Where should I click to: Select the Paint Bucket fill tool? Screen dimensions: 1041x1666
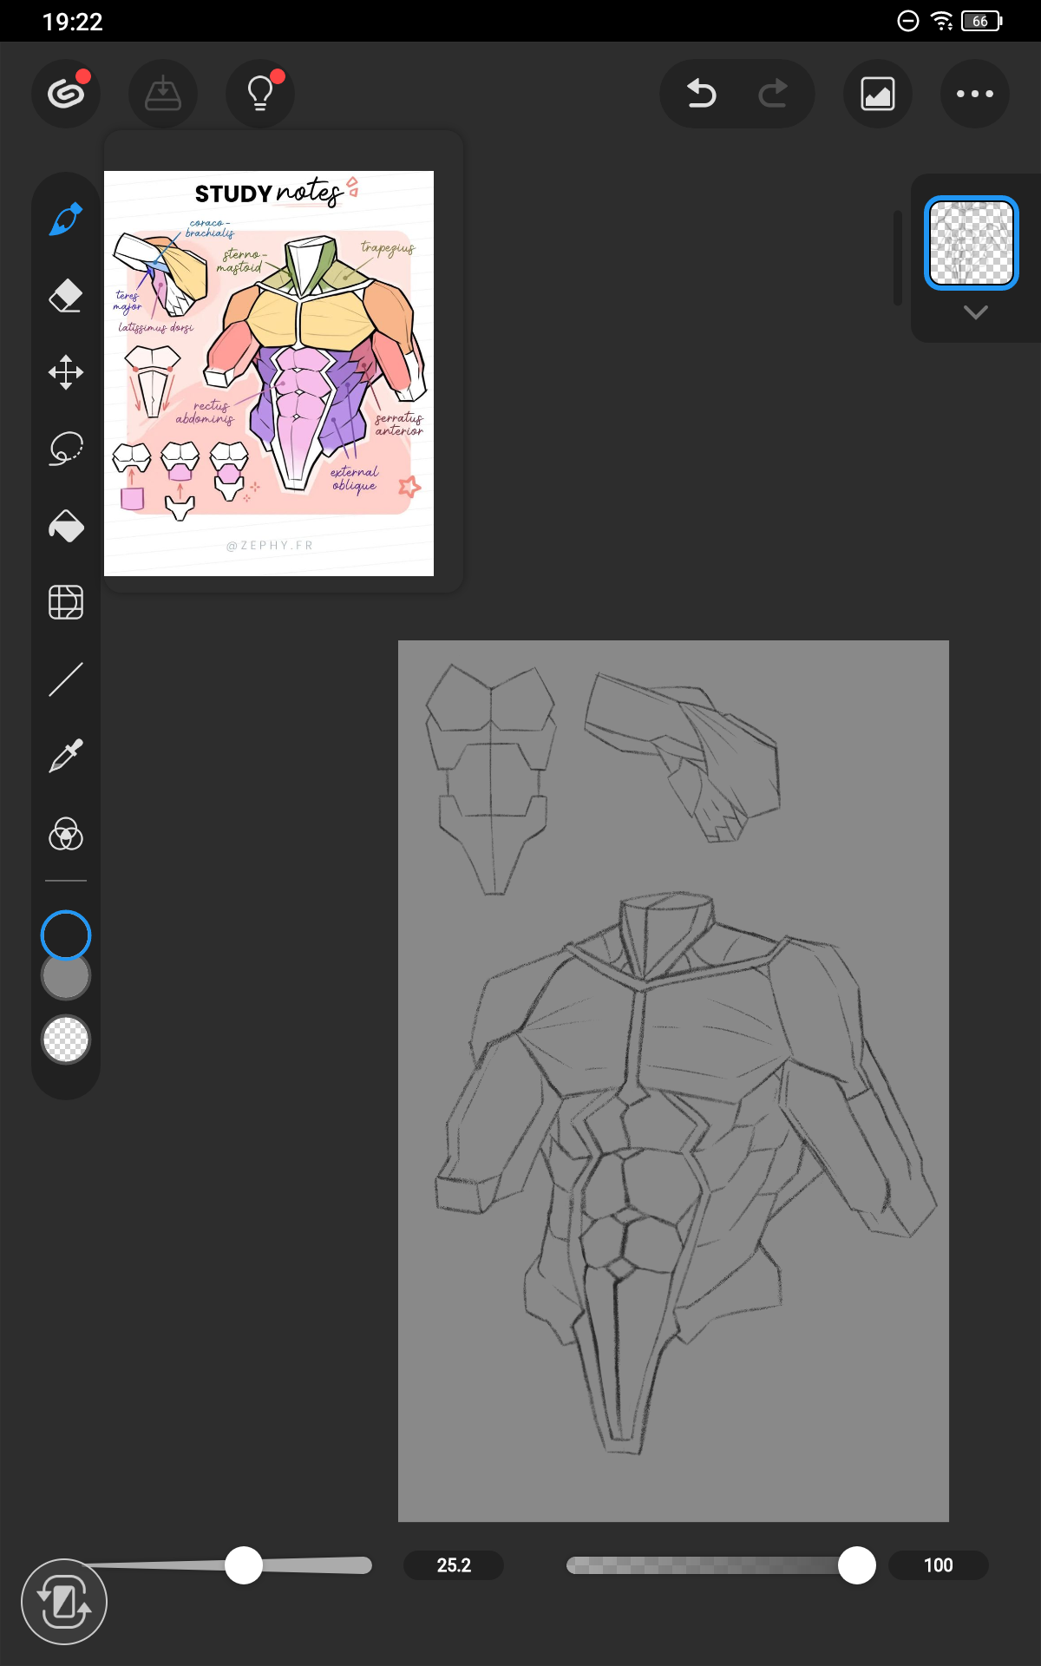pos(66,526)
